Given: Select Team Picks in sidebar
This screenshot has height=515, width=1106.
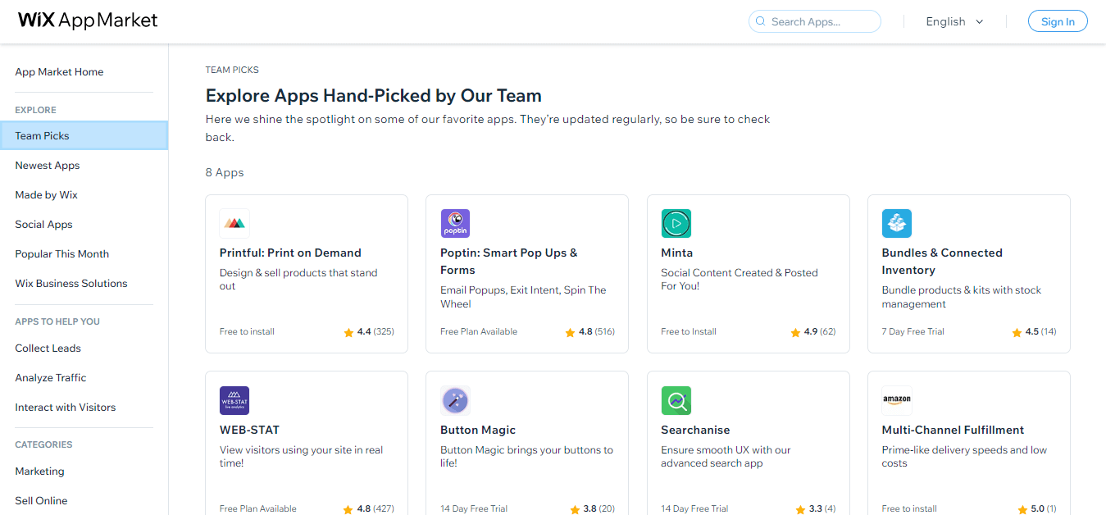Looking at the screenshot, I should (43, 136).
